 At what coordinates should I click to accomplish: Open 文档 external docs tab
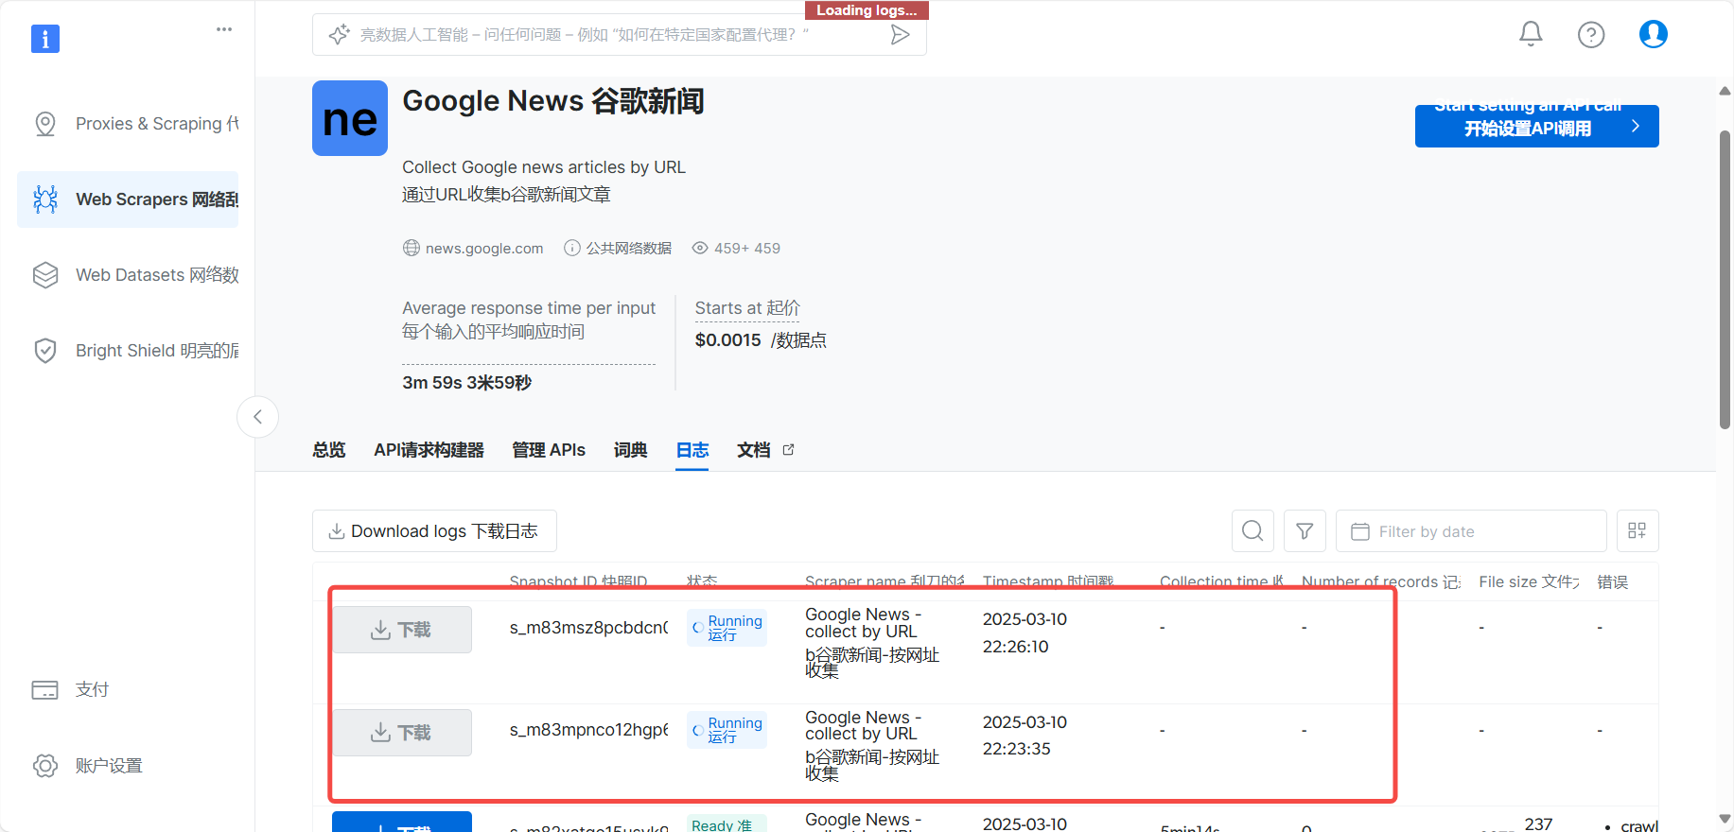point(765,450)
